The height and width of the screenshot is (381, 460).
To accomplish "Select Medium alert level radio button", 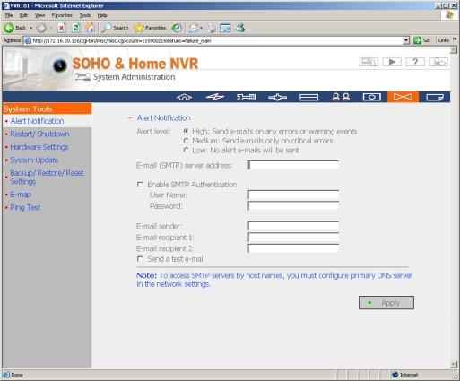I will (x=186, y=141).
